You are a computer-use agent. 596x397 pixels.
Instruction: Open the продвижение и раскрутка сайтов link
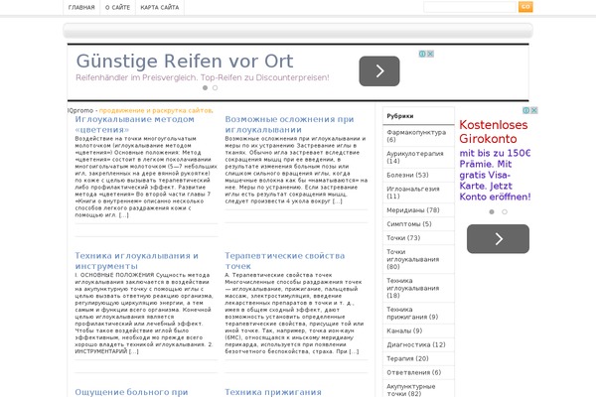(x=156, y=110)
